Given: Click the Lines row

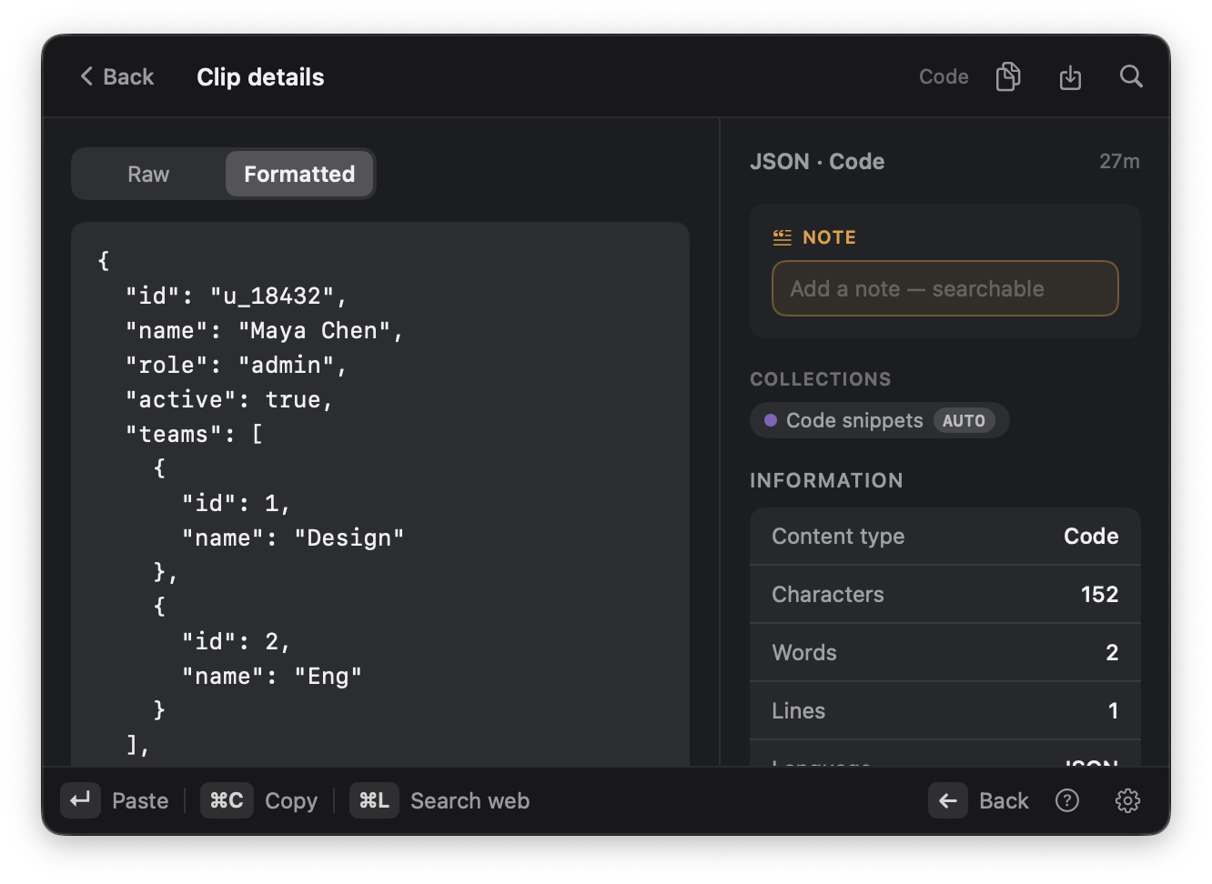Looking at the screenshot, I should click(944, 711).
